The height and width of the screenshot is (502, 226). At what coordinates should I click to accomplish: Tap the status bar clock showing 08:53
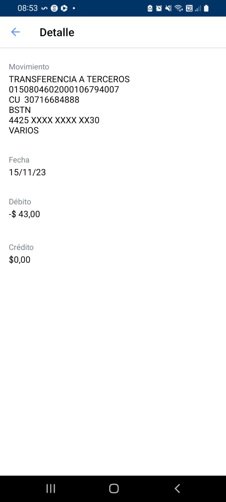tap(28, 8)
